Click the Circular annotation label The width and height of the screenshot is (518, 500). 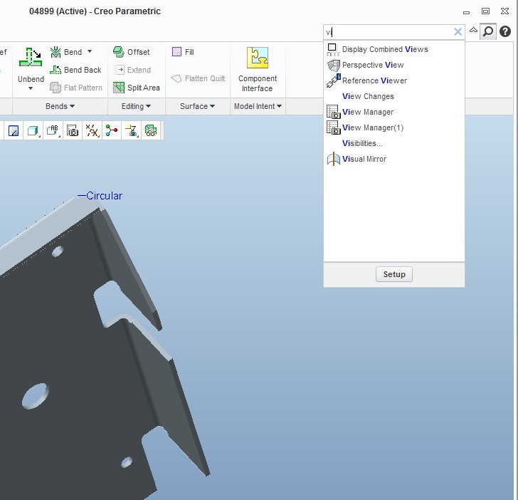[104, 196]
